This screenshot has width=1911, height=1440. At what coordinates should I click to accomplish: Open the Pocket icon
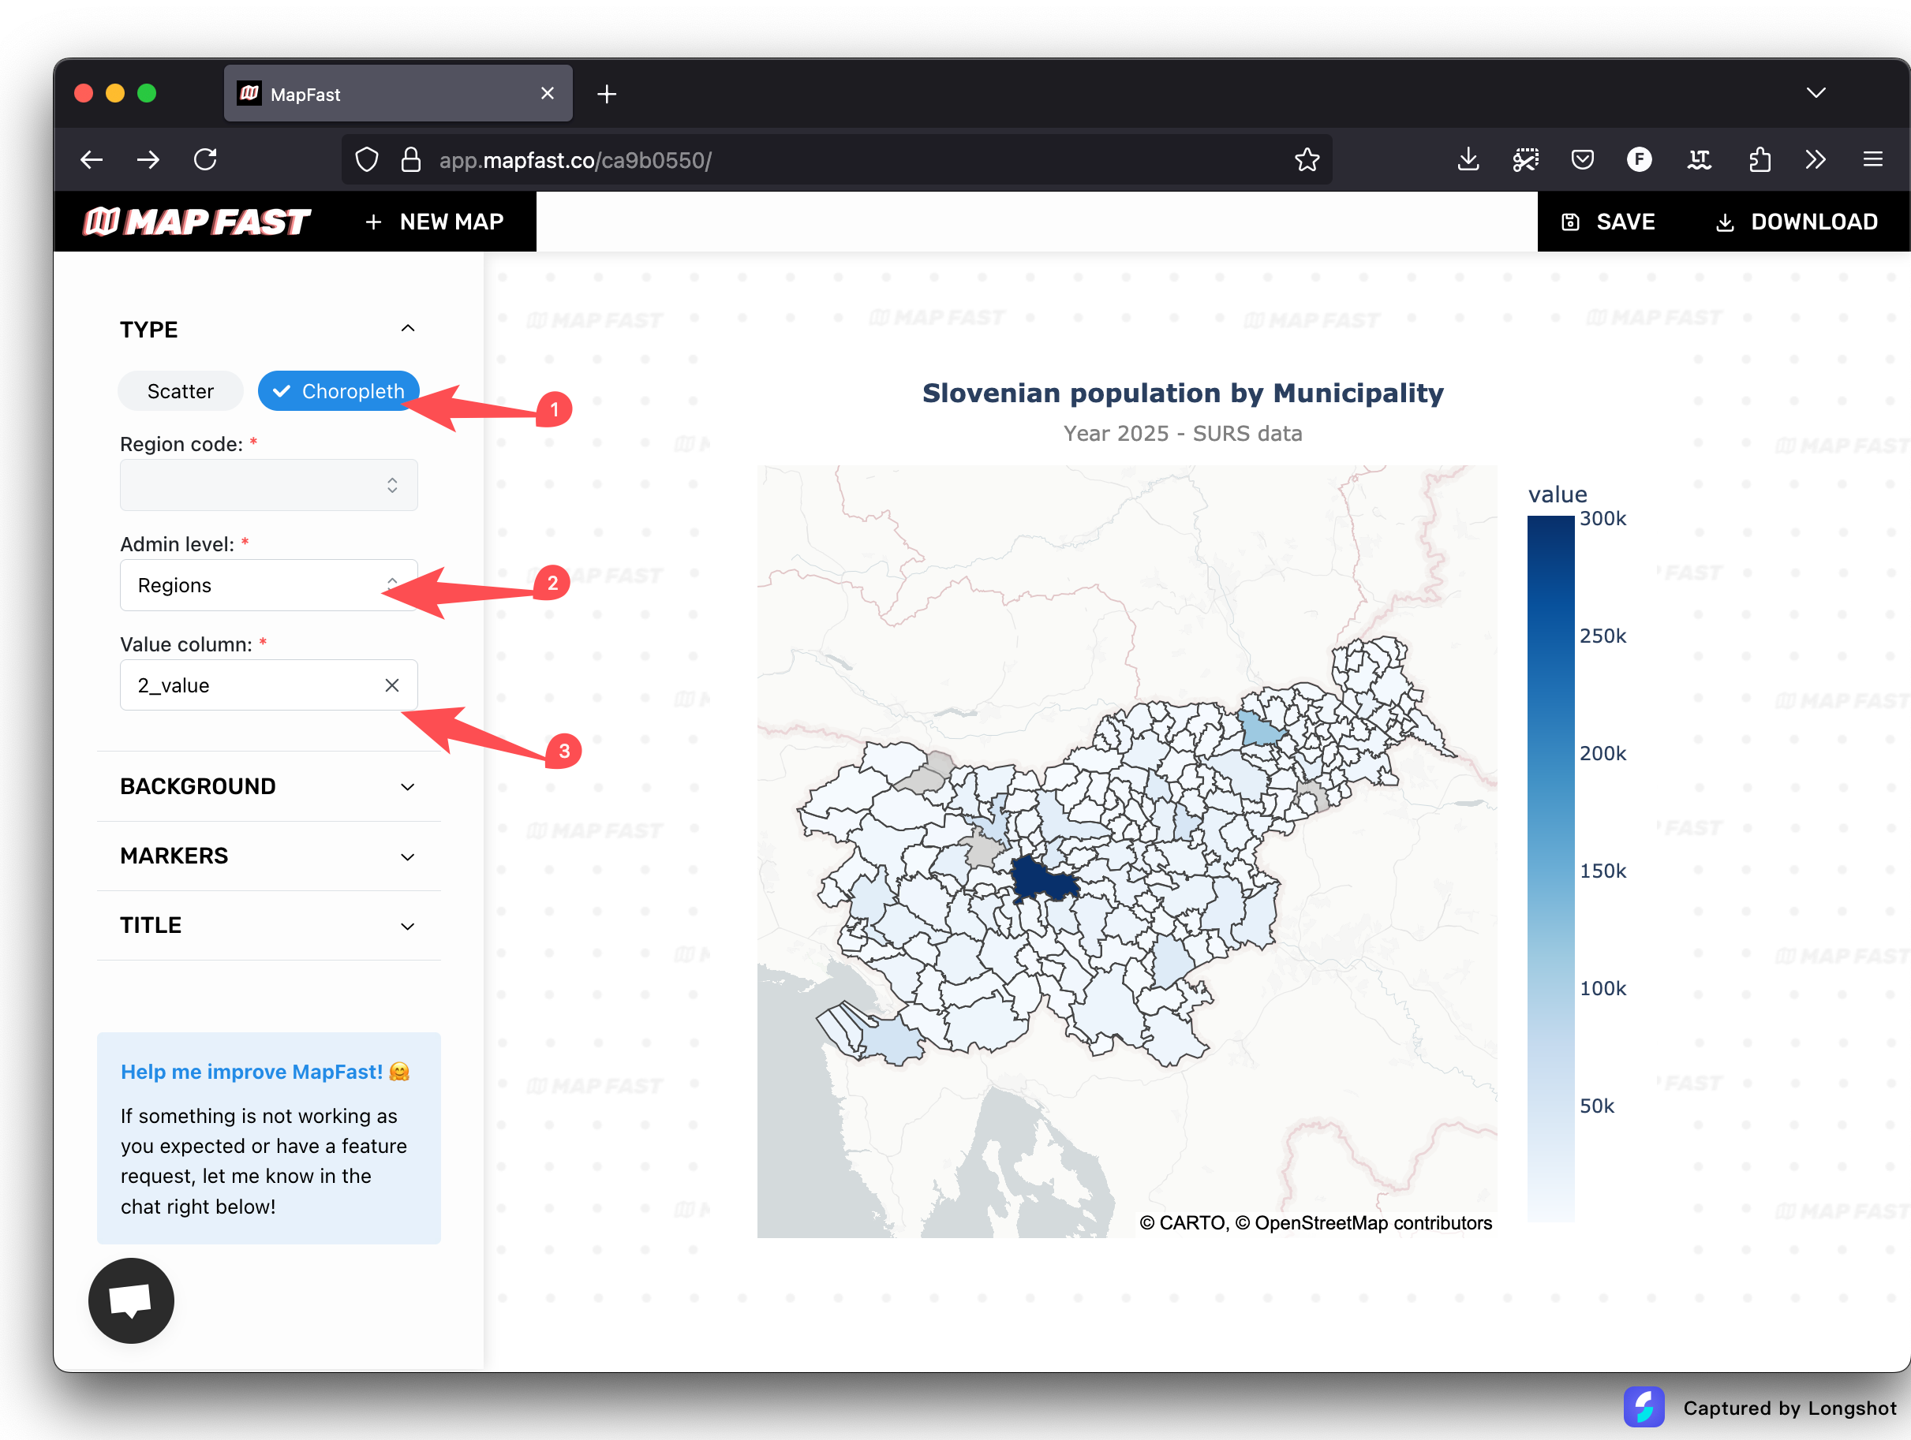(x=1583, y=160)
